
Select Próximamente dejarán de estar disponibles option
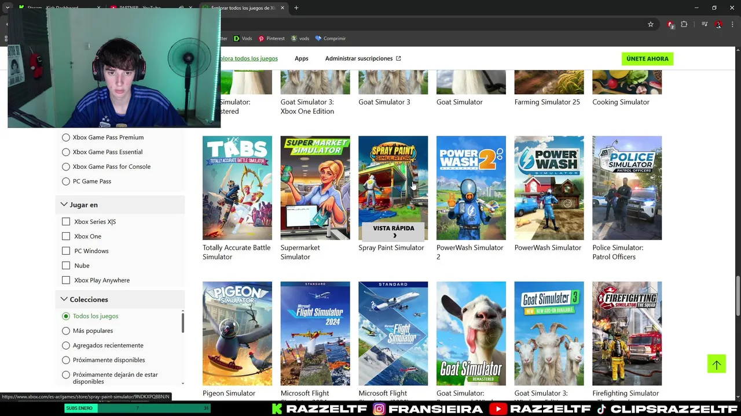click(x=66, y=375)
